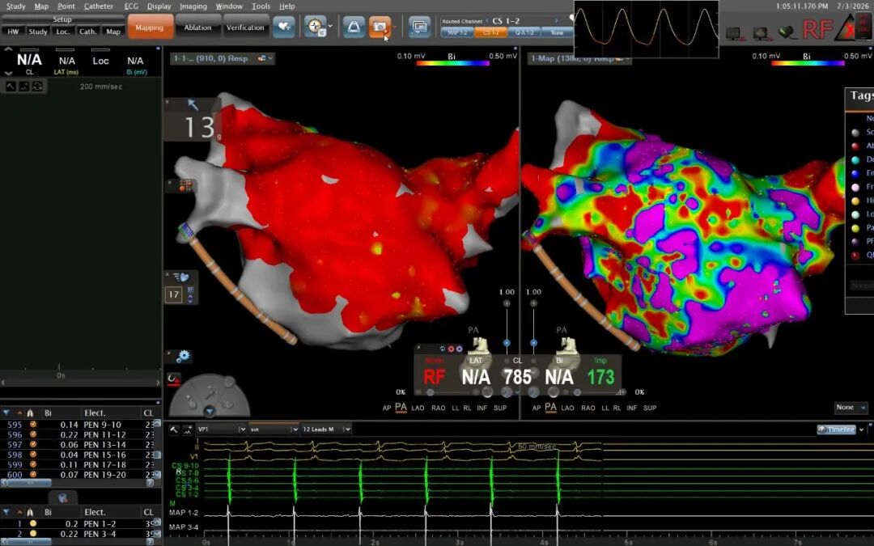Viewport: 874px width, 546px height.
Task: Click the first small icon left of 200 mm/sec
Action: pos(11,87)
